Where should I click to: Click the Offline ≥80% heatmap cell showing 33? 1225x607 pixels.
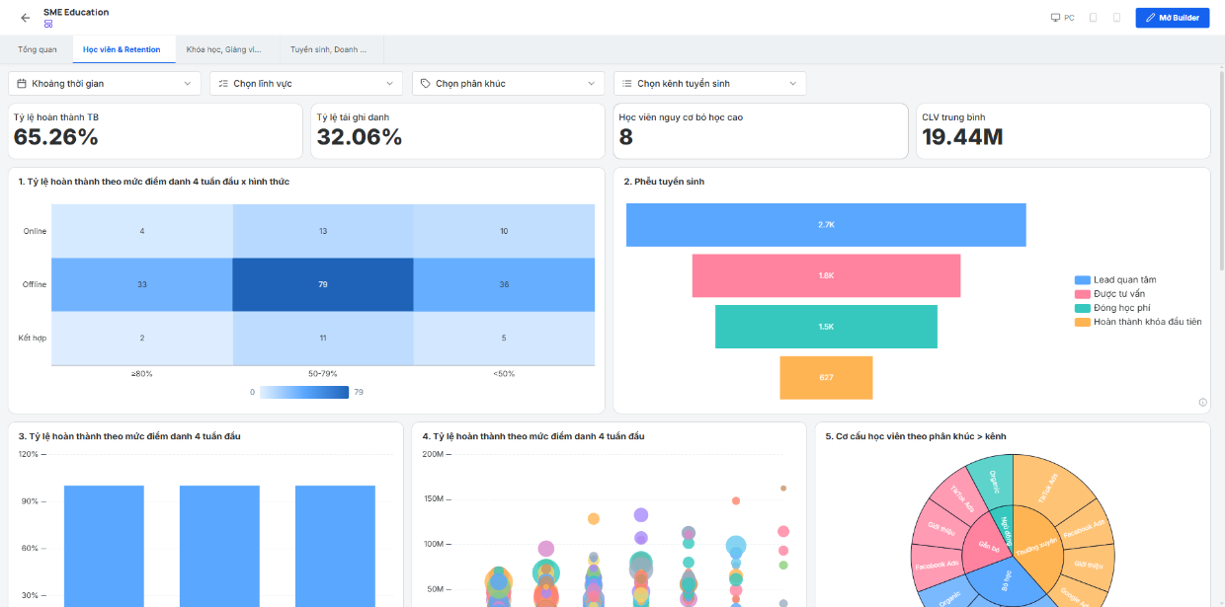142,284
